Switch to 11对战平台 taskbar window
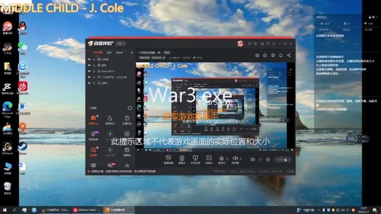This screenshot has width=381, height=214. [x=55, y=210]
